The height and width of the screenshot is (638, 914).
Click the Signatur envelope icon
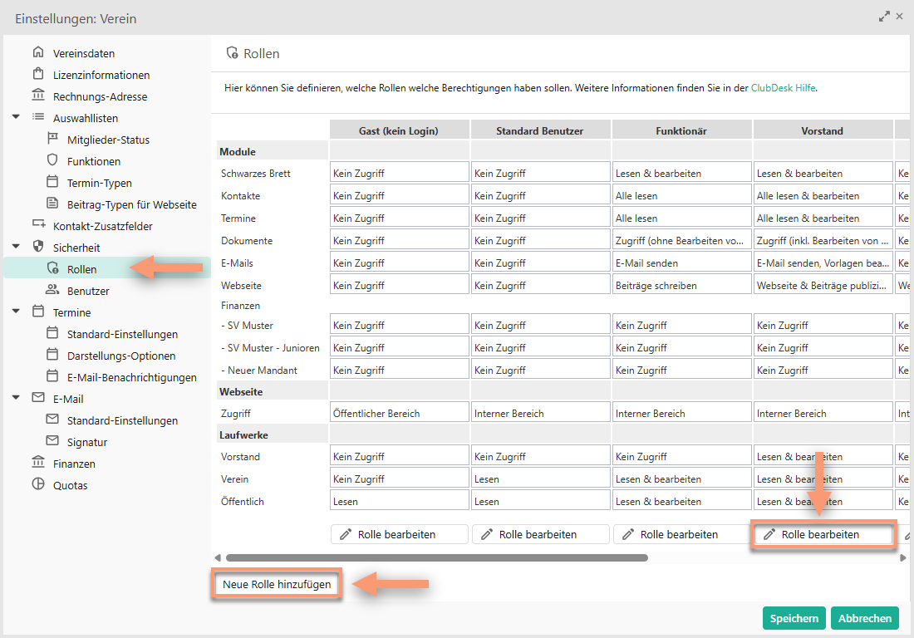[x=52, y=440]
